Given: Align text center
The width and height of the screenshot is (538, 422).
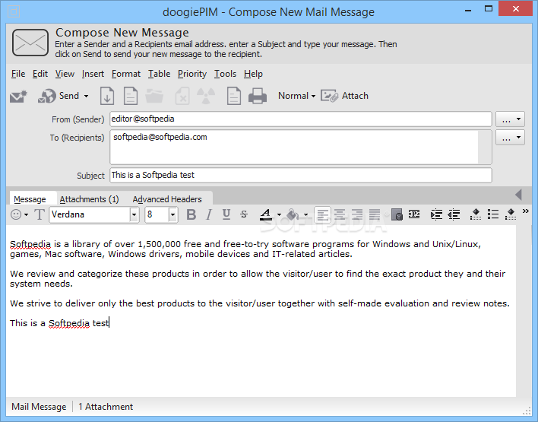Looking at the screenshot, I should point(340,214).
